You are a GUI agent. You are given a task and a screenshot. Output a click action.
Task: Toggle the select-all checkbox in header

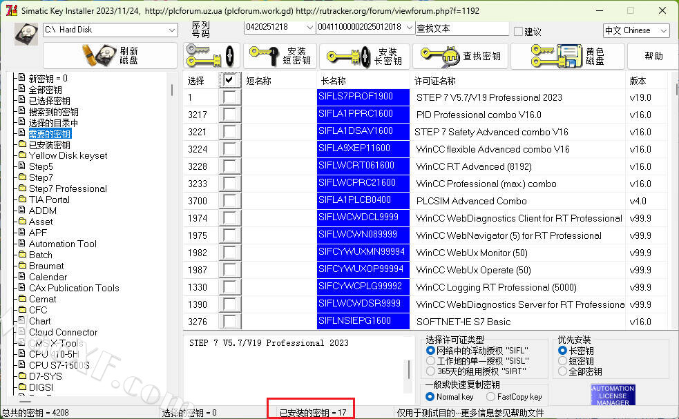pos(230,80)
